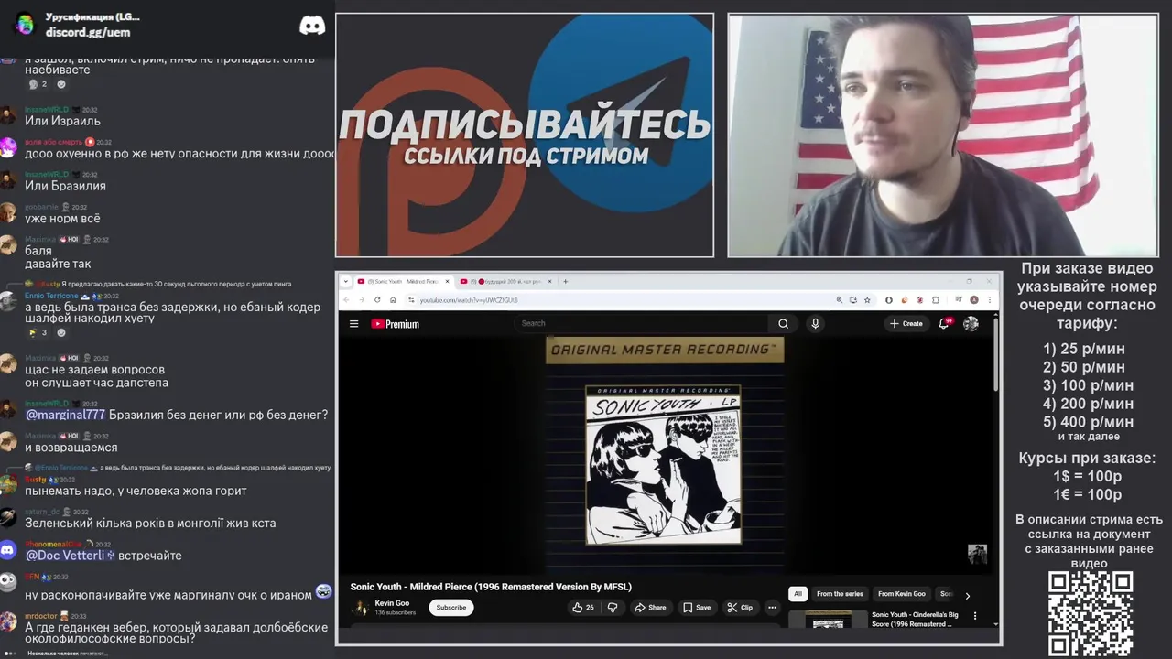Focus the YouTube Search input field
Image resolution: width=1172 pixels, height=659 pixels.
(641, 323)
